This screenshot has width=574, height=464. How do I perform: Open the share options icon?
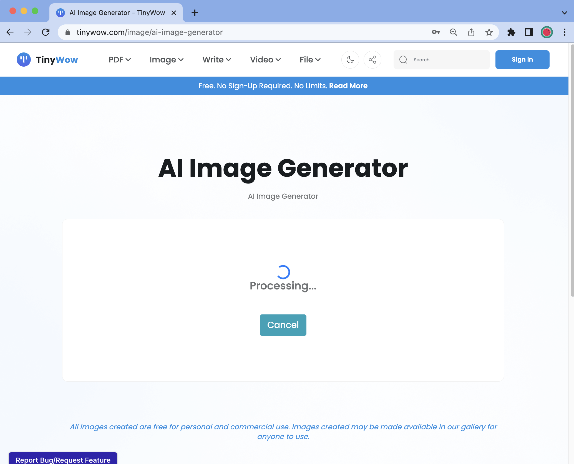372,59
